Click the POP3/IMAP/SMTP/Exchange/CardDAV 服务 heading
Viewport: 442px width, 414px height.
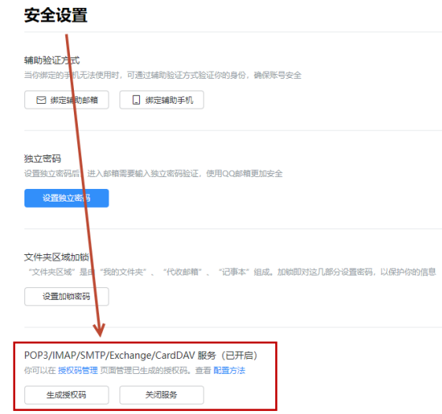(141, 355)
